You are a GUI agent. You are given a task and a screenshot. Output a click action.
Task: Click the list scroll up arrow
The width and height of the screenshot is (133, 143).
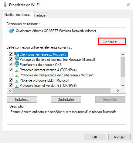tap(123, 54)
